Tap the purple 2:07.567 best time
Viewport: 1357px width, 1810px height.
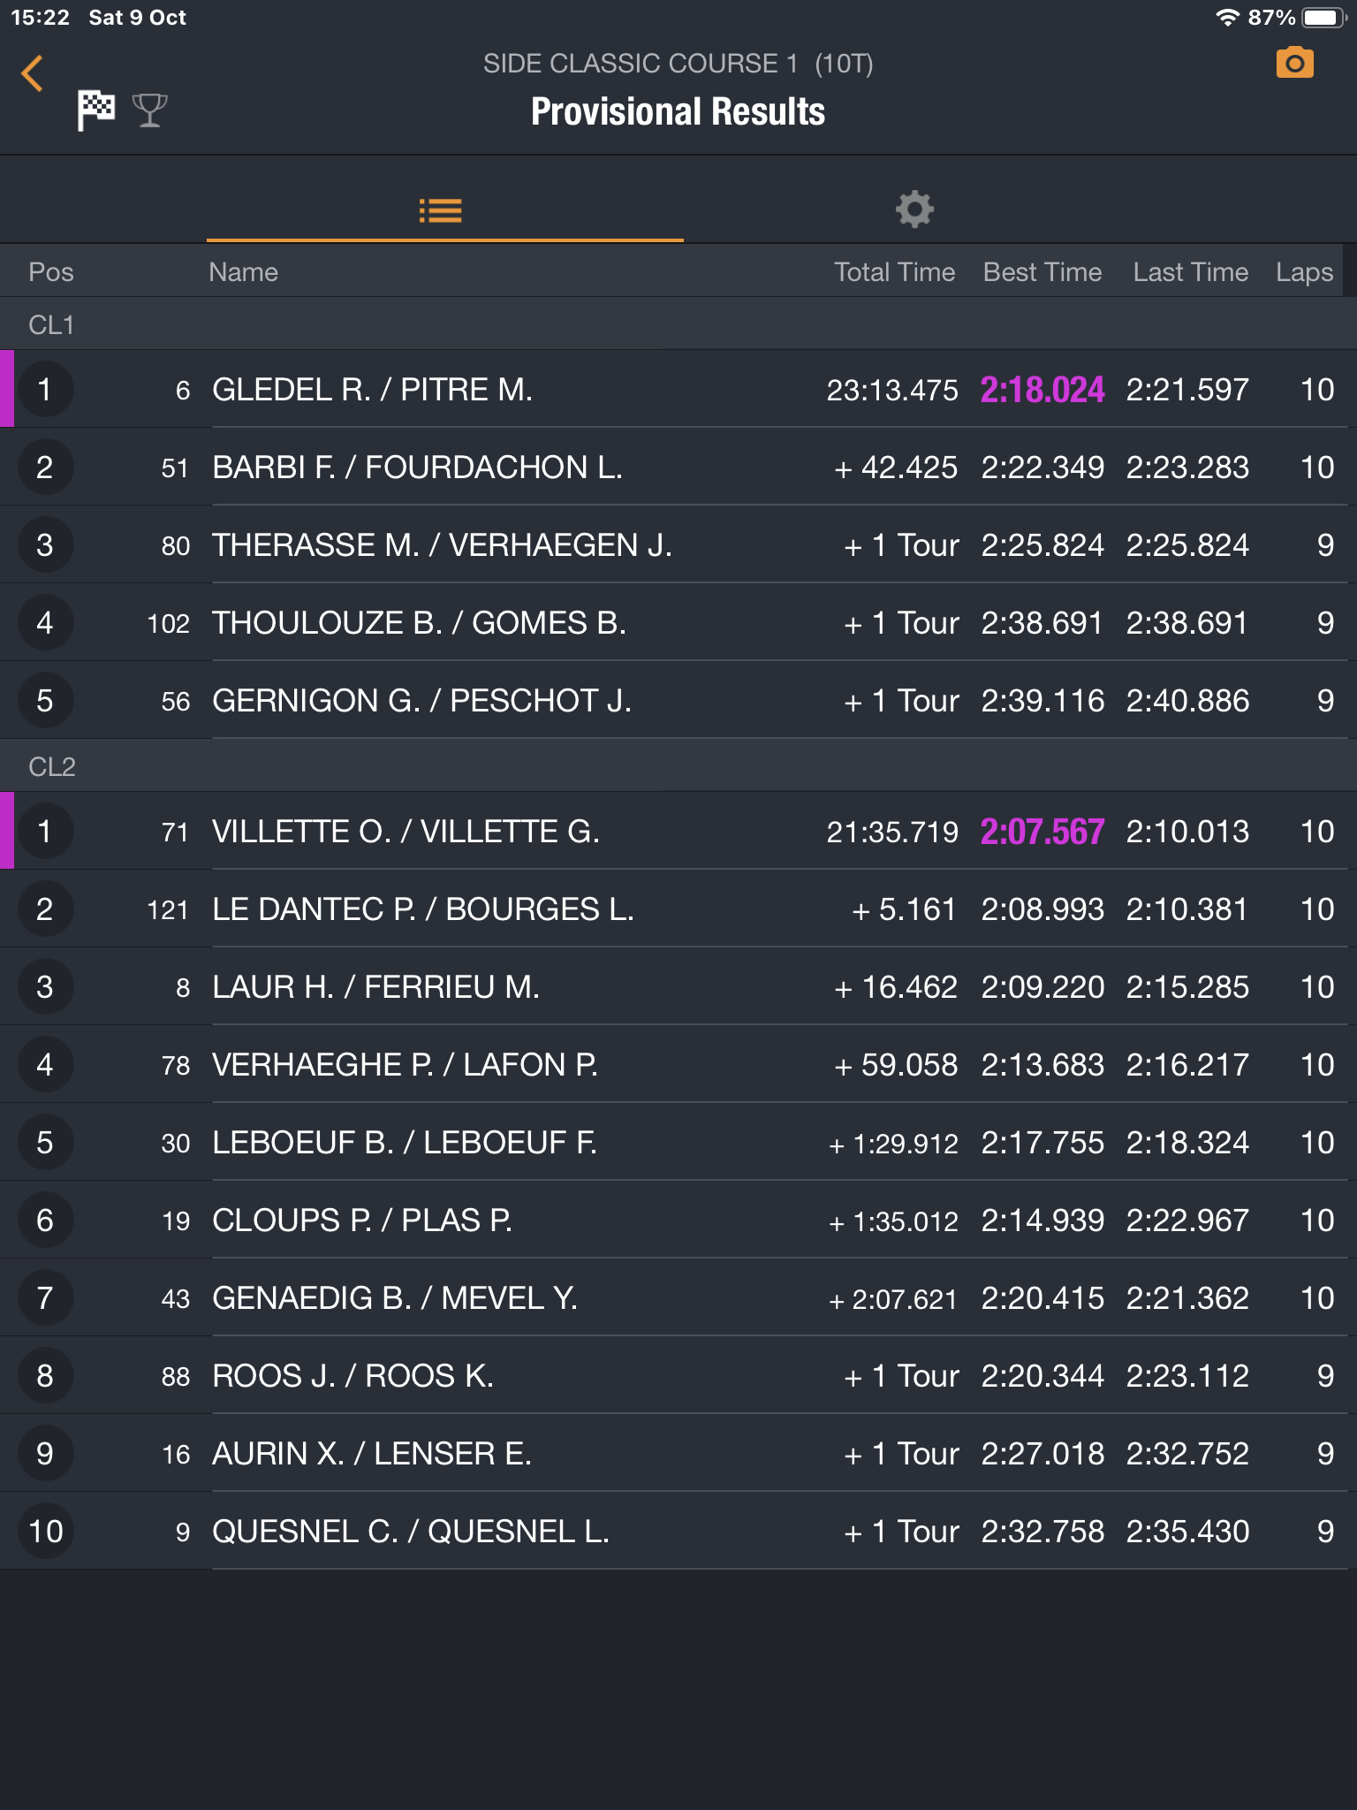click(1042, 832)
